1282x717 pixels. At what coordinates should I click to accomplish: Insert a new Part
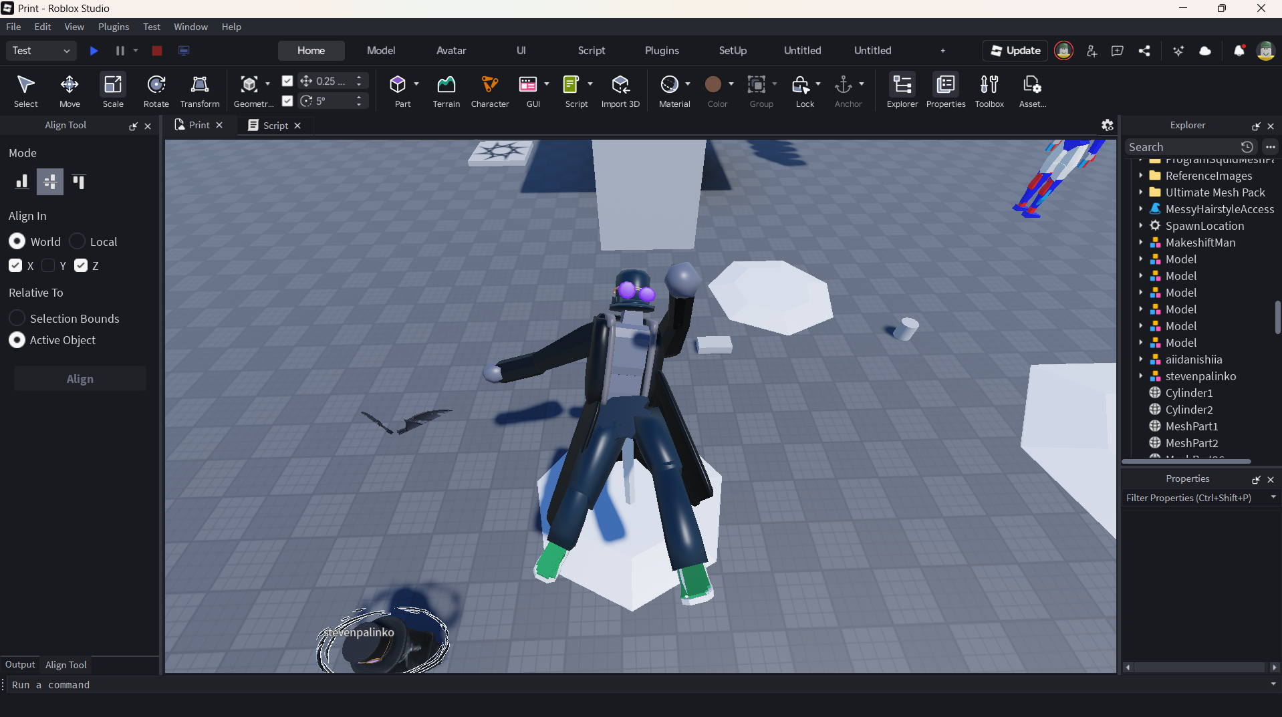tap(398, 84)
